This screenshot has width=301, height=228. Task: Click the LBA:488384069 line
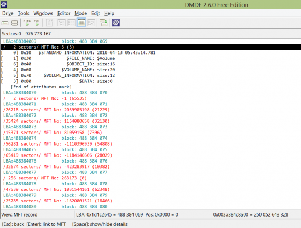(55, 41)
